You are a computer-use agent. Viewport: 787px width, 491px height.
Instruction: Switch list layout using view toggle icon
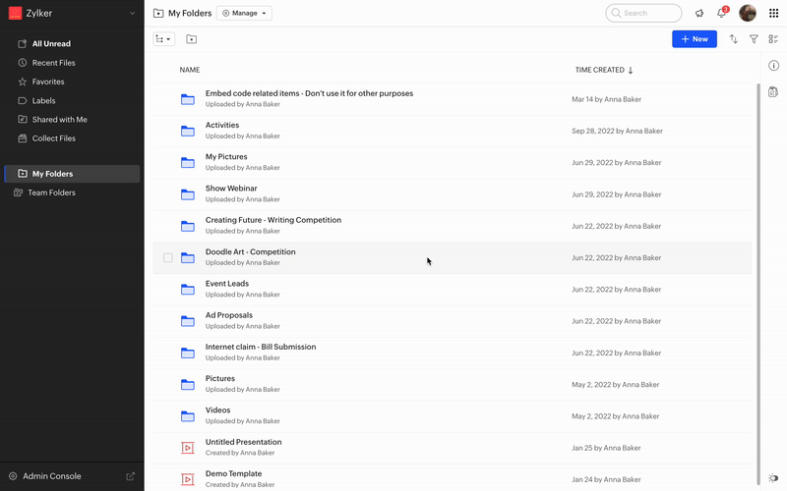coord(773,39)
